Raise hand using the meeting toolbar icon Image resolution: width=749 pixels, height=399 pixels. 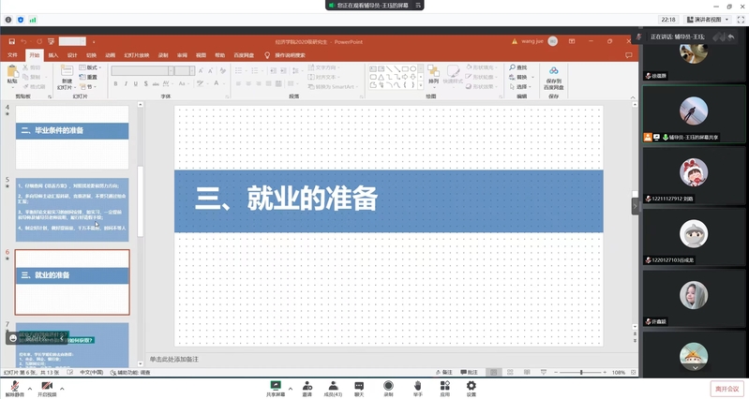click(x=417, y=386)
